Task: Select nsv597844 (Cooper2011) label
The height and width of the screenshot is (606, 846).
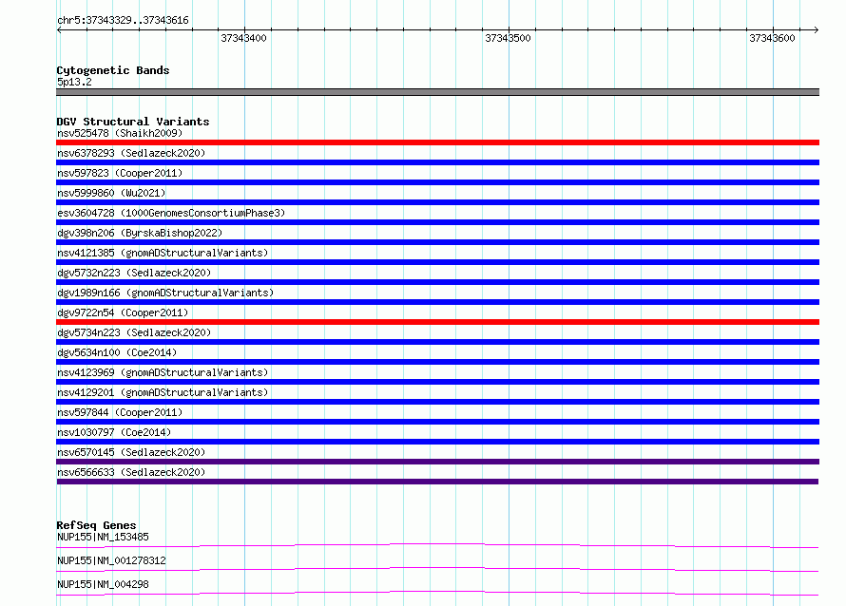Action: 120,412
